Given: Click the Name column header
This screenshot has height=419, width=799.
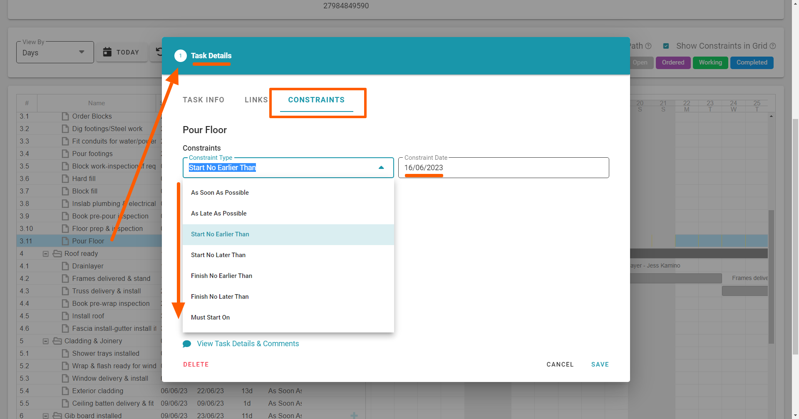Looking at the screenshot, I should (97, 103).
